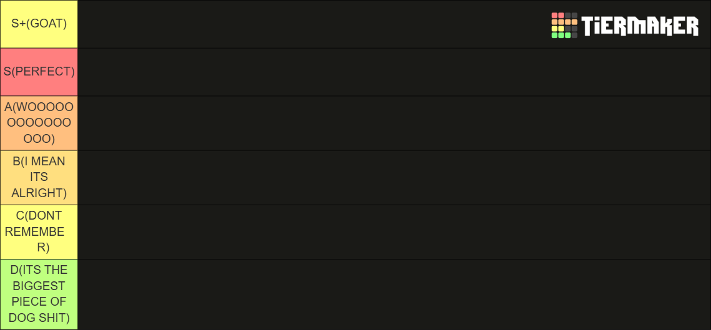Click the TierMaker colored grid logo icon

coord(564,26)
